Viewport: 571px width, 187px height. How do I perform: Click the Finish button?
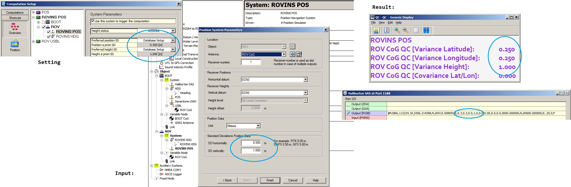[270, 180]
